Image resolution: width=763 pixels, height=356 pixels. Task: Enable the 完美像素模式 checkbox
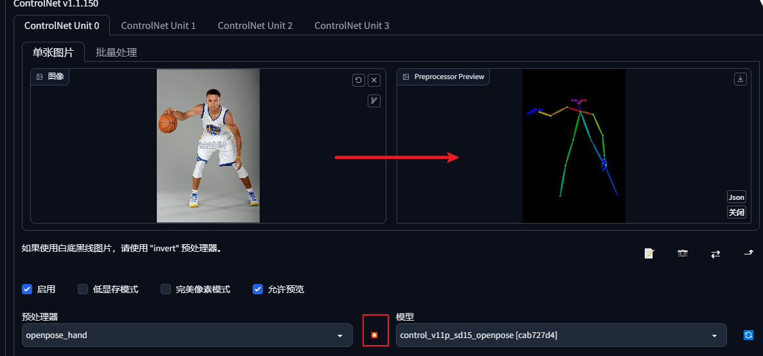click(166, 289)
